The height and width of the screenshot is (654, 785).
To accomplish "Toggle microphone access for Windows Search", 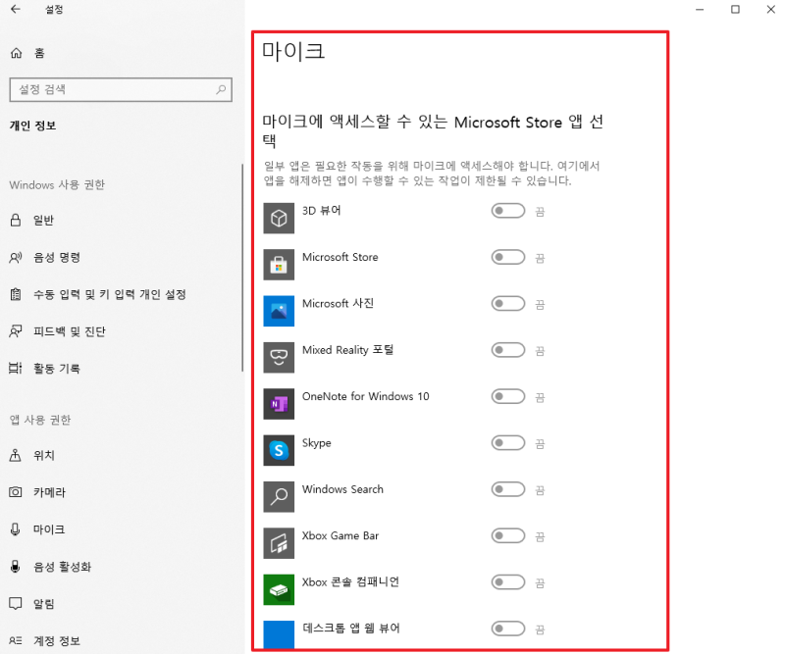I will point(507,489).
